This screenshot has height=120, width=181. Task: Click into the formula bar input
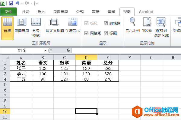pos(126,51)
